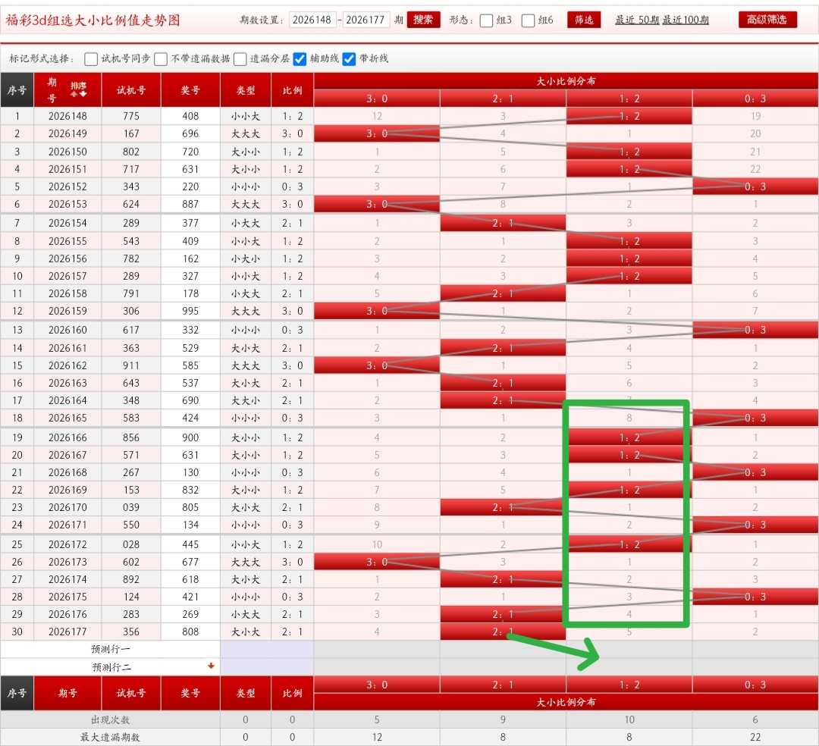Tick the 不带遗漏数据 checkbox
Viewport: 819px width, 746px height.
tap(161, 59)
